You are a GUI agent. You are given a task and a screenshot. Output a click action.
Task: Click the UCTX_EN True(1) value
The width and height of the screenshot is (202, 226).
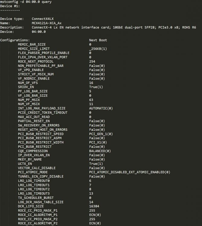[x=96, y=164]
